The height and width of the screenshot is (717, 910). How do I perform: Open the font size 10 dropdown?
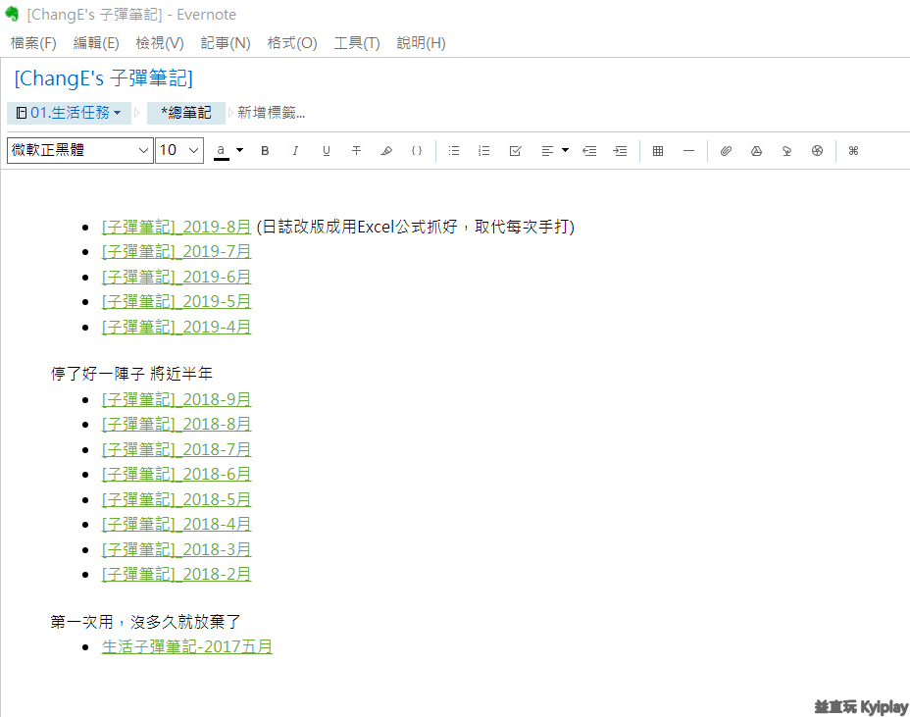coord(179,150)
